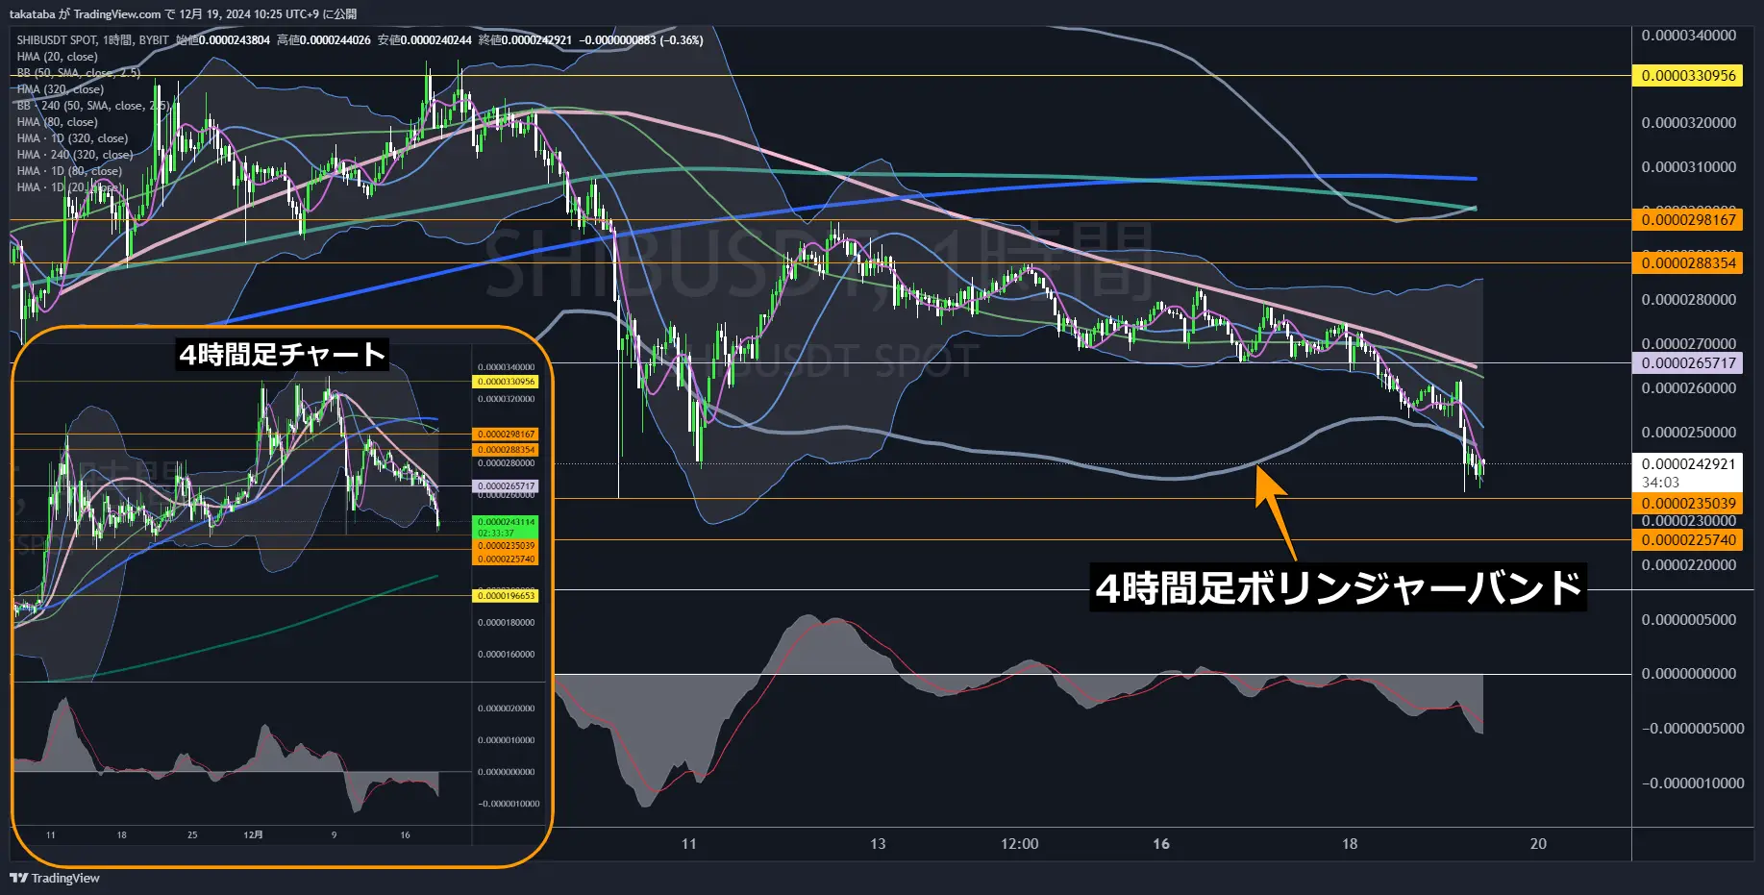1764x895 pixels.
Task: Click orange 0.0000225740 price label on main axis
Action: 1688,539
